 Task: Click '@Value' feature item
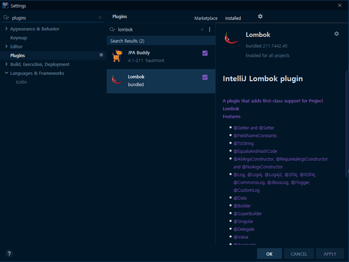pos(241,237)
